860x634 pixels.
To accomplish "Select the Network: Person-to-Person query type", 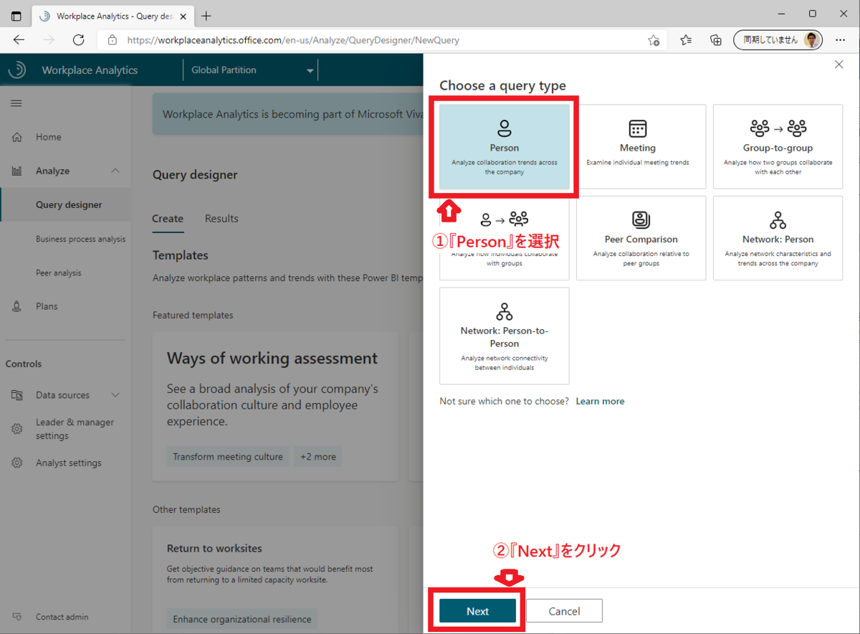I will coord(505,336).
